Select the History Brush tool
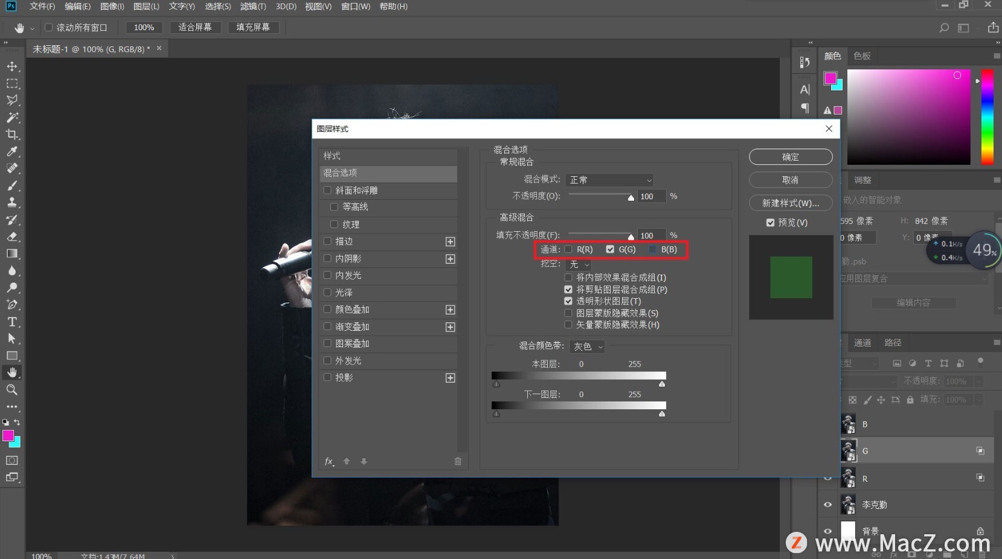This screenshot has height=559, width=1002. pos(12,220)
